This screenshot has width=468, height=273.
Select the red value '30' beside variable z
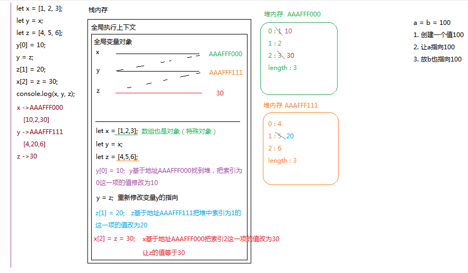coord(220,93)
